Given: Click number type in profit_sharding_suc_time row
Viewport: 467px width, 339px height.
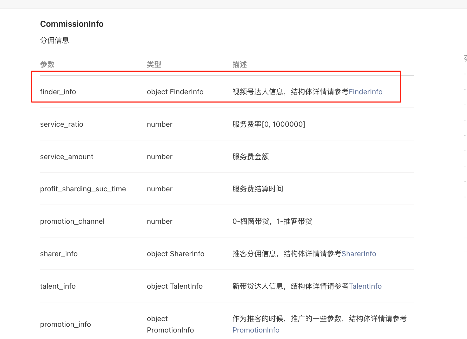Looking at the screenshot, I should pyautogui.click(x=159, y=189).
